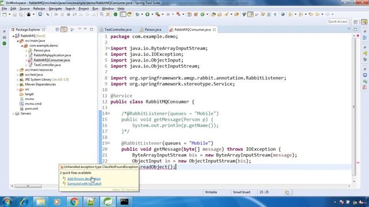Click the Run External Tools icon
Image resolution: width=369 pixels, height=207 pixels.
tap(157, 14)
